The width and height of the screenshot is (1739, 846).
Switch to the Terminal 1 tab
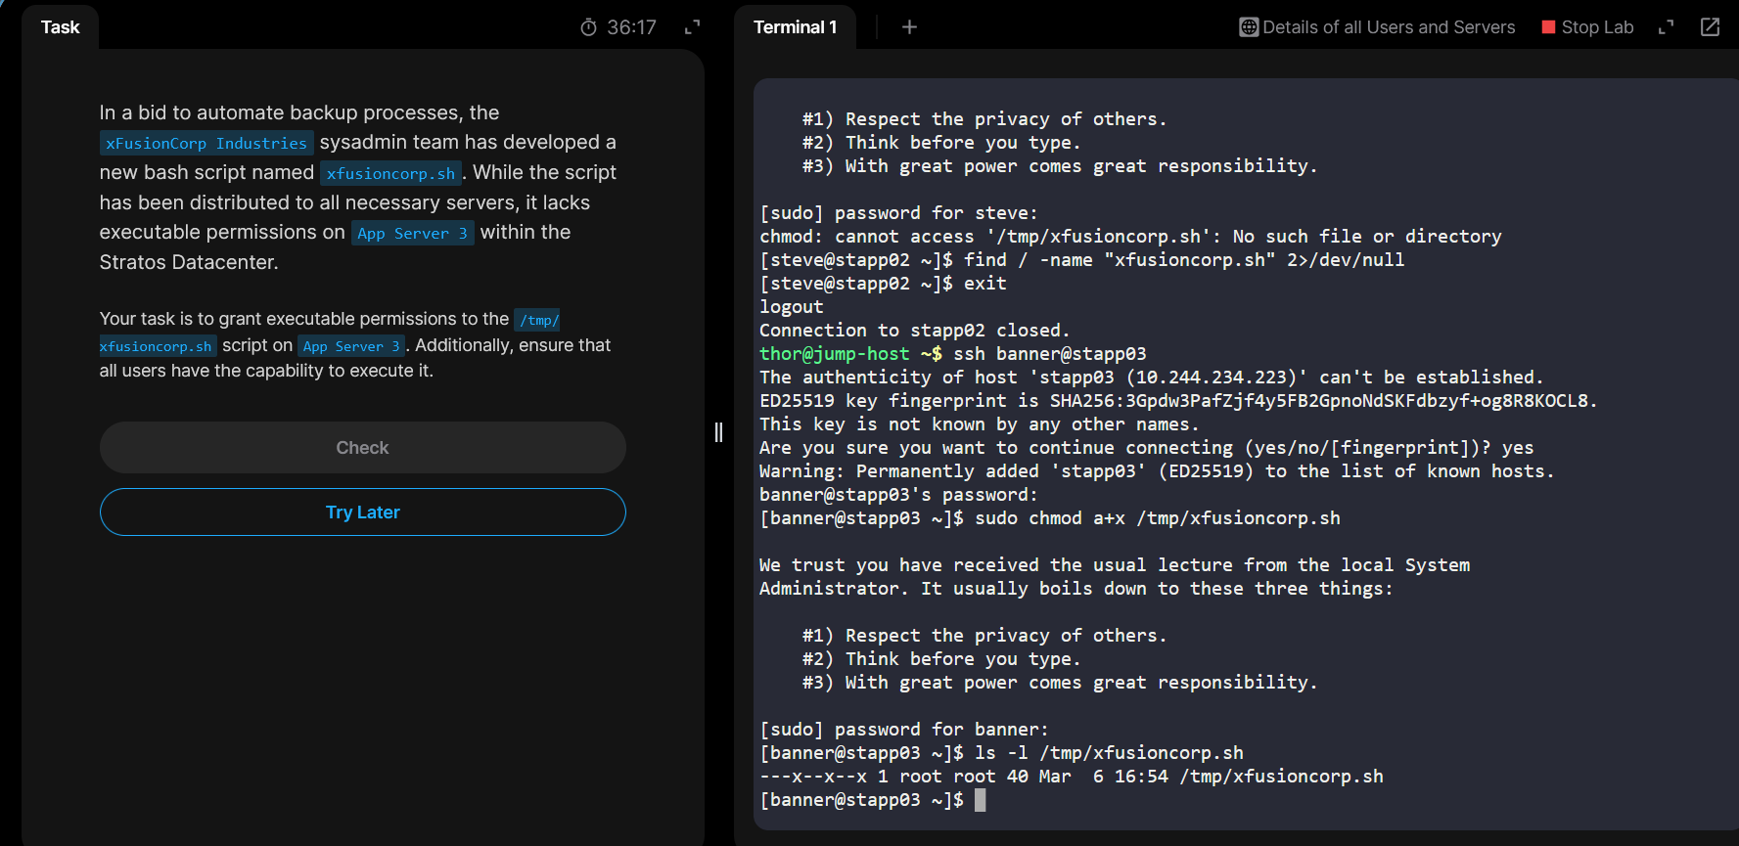[795, 27]
